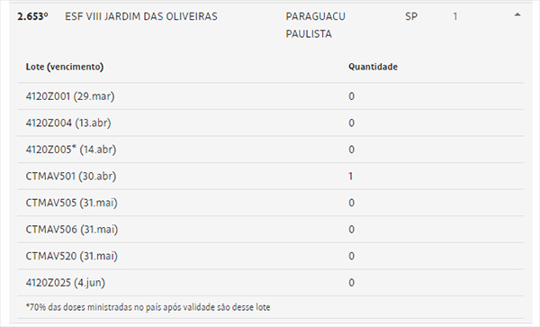Click the Lote (vencimento) column header
Viewport: 540px width, 327px height.
[65, 67]
